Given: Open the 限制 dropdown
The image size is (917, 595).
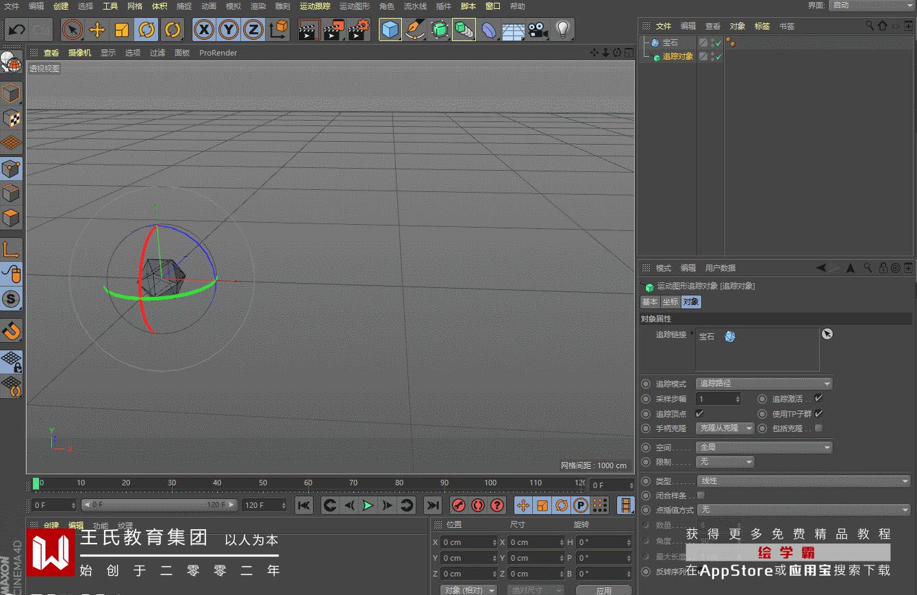Looking at the screenshot, I should 725,462.
